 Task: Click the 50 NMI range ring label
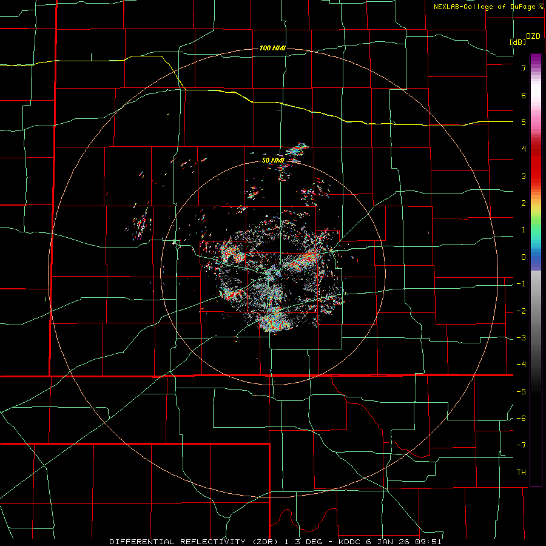pos(273,160)
